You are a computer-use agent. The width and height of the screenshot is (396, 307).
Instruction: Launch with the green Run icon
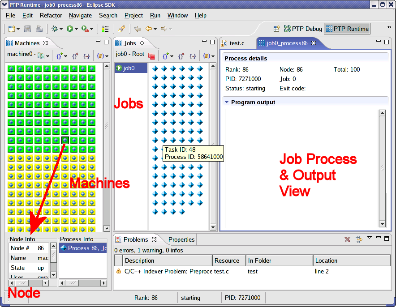click(70, 29)
